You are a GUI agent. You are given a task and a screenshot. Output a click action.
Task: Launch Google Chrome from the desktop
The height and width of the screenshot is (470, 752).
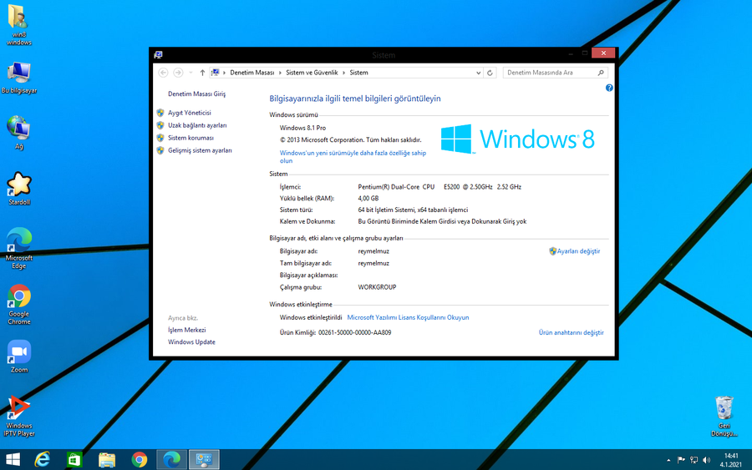tap(19, 305)
